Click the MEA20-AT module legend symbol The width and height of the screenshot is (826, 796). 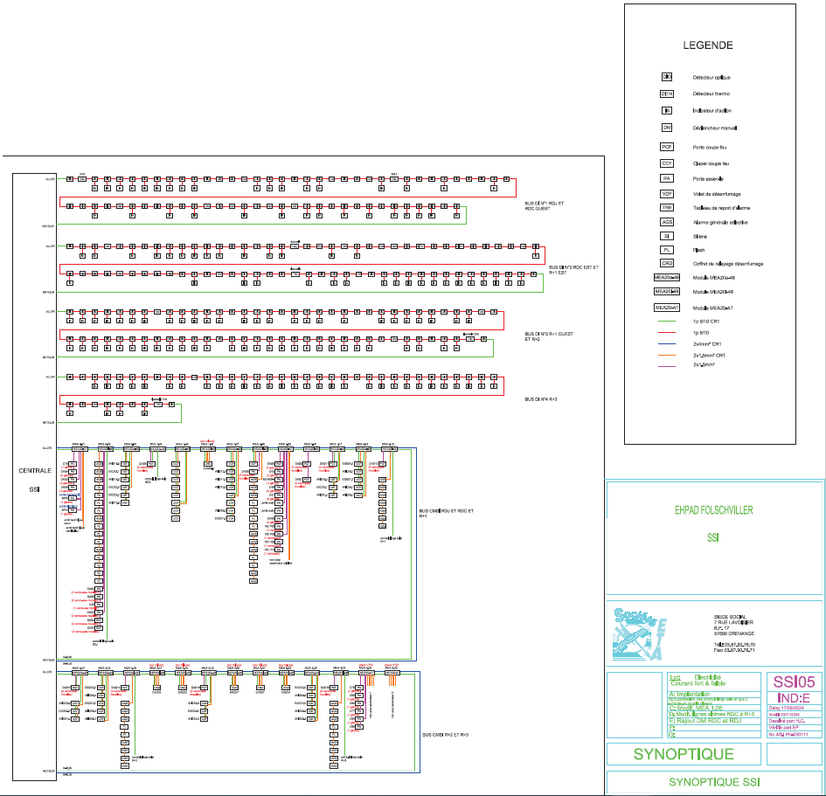click(666, 308)
